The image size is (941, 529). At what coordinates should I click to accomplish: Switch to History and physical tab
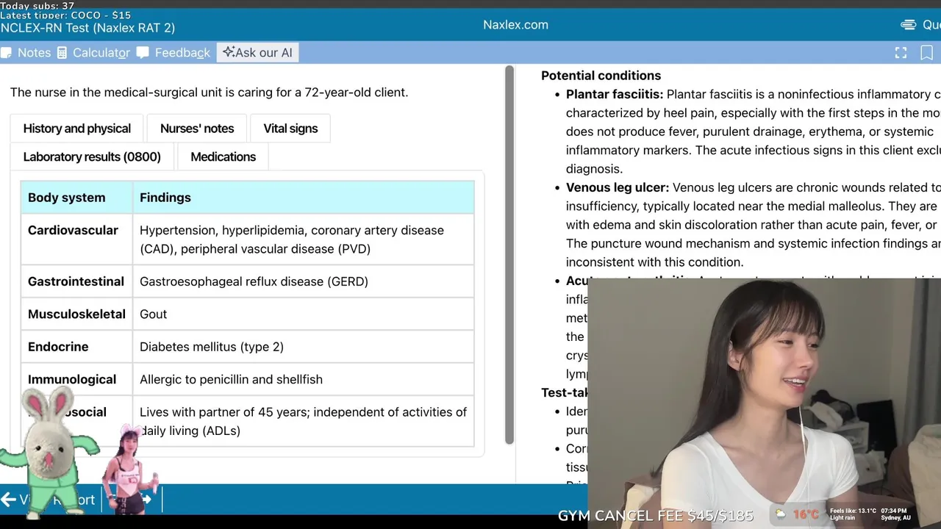point(76,129)
